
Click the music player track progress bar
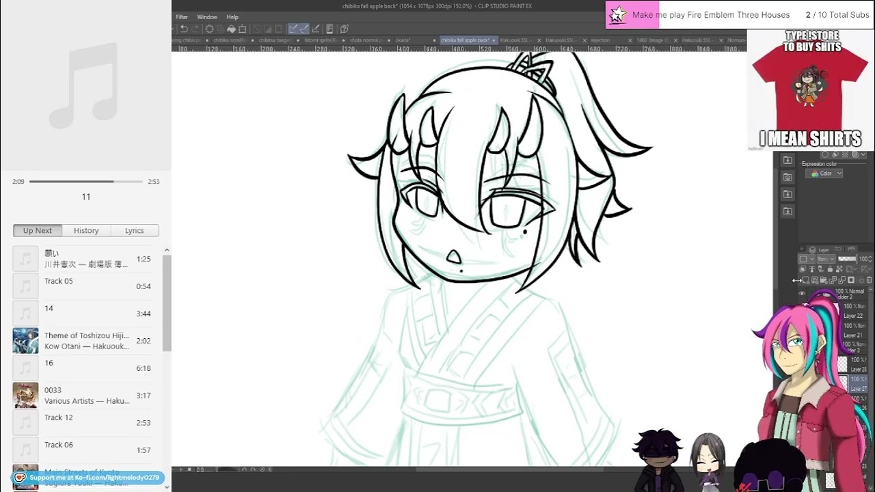point(86,181)
